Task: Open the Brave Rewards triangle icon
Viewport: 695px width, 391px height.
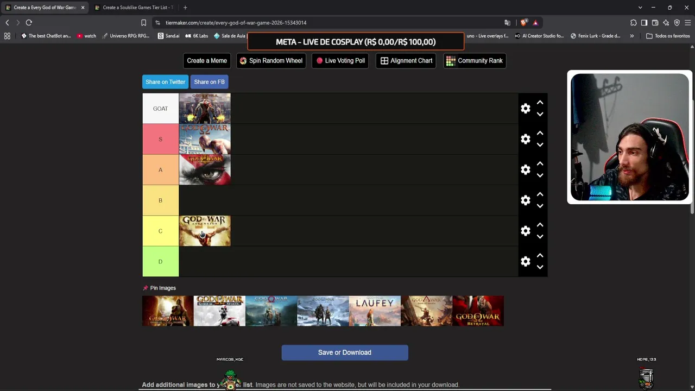Action: point(535,23)
